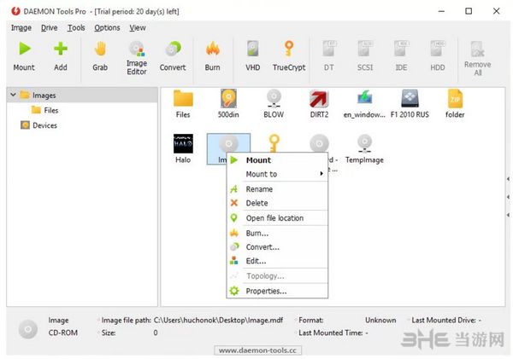
Task: Choose Burn... in context menu
Action: click(277, 233)
